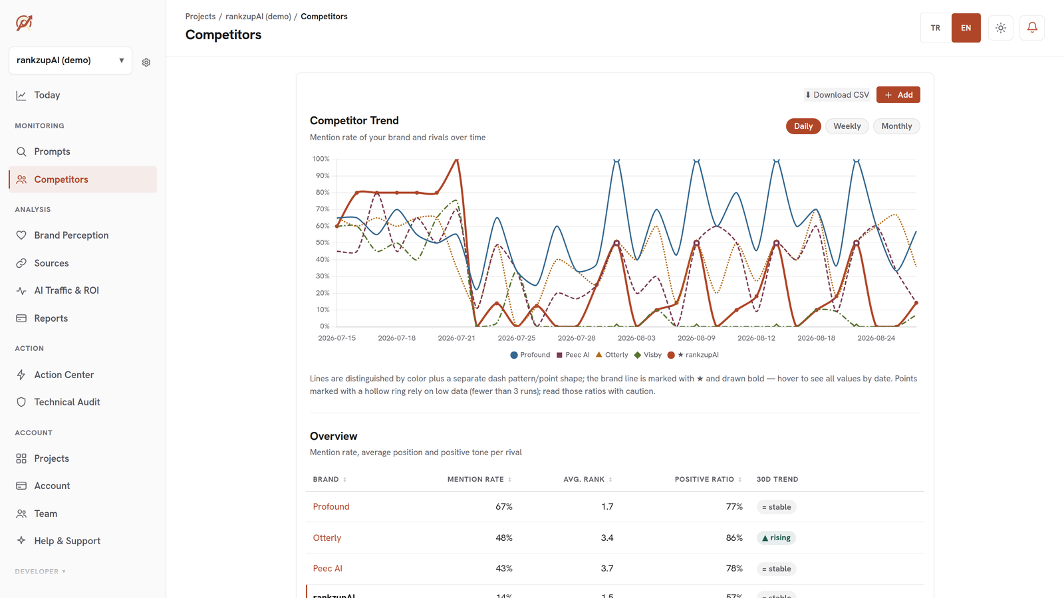1064x598 pixels.
Task: Open the Sources link icon
Action: click(x=21, y=263)
